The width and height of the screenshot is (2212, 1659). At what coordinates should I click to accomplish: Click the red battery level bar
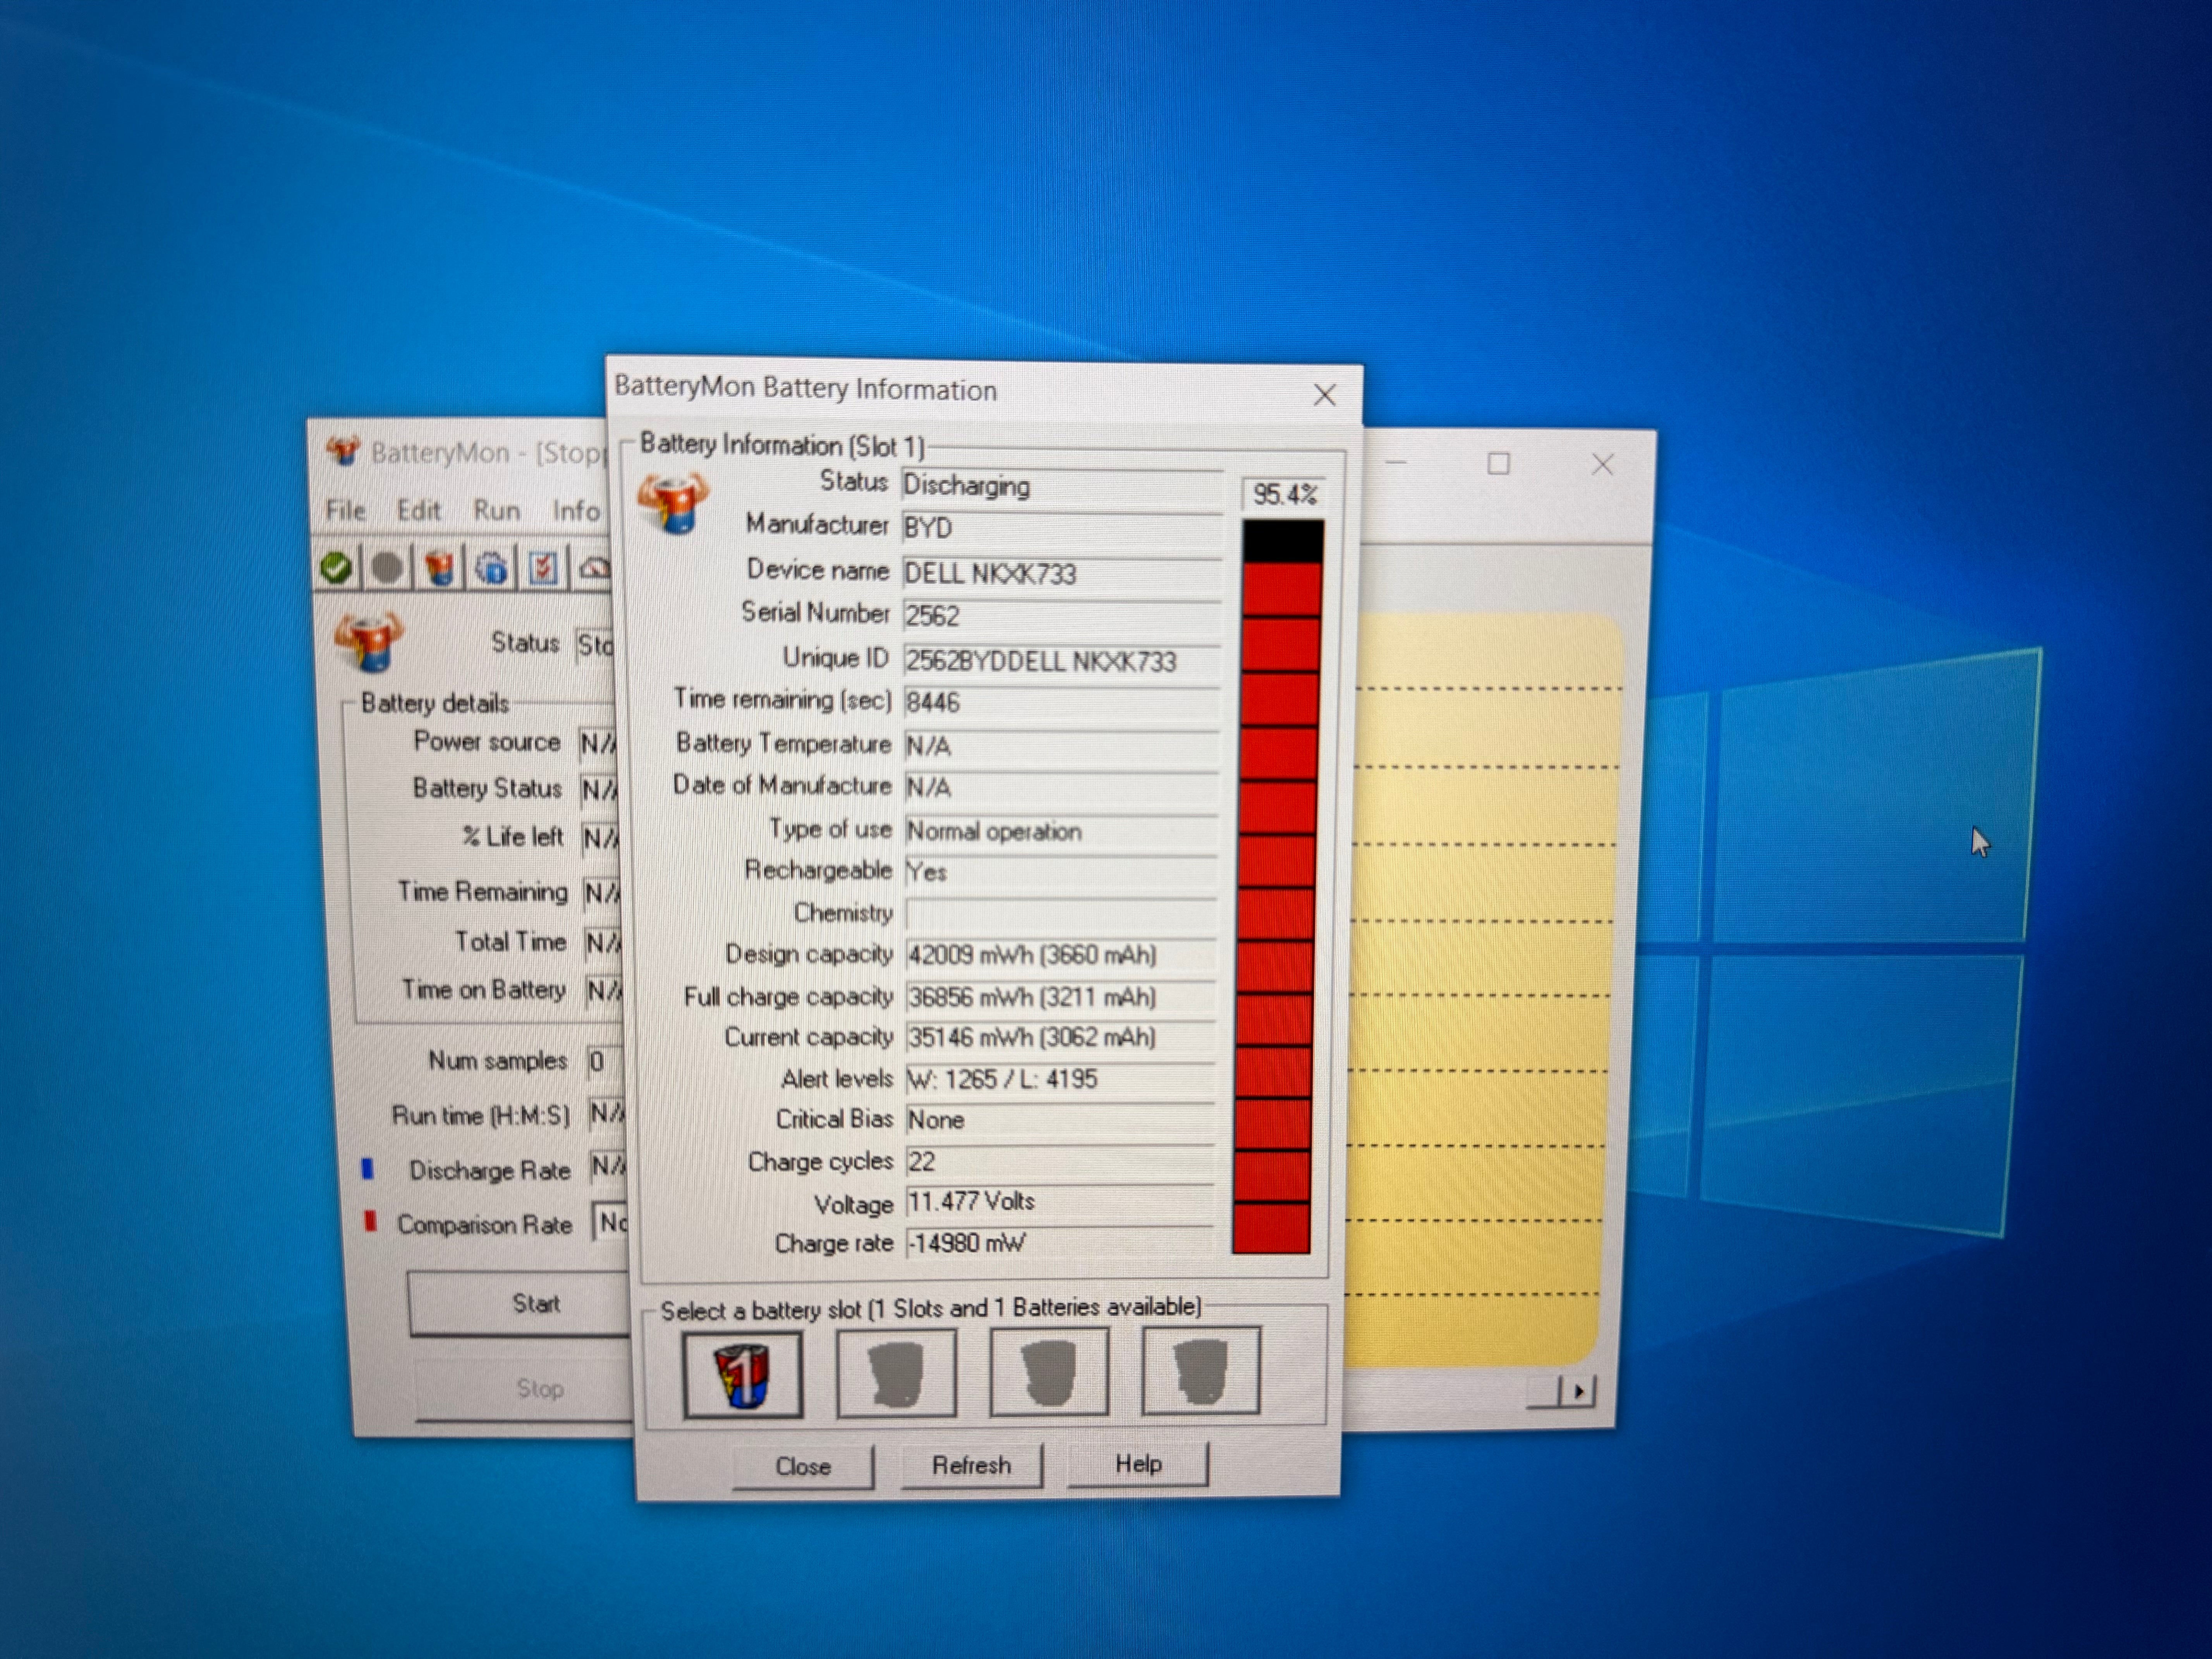pyautogui.click(x=1278, y=886)
